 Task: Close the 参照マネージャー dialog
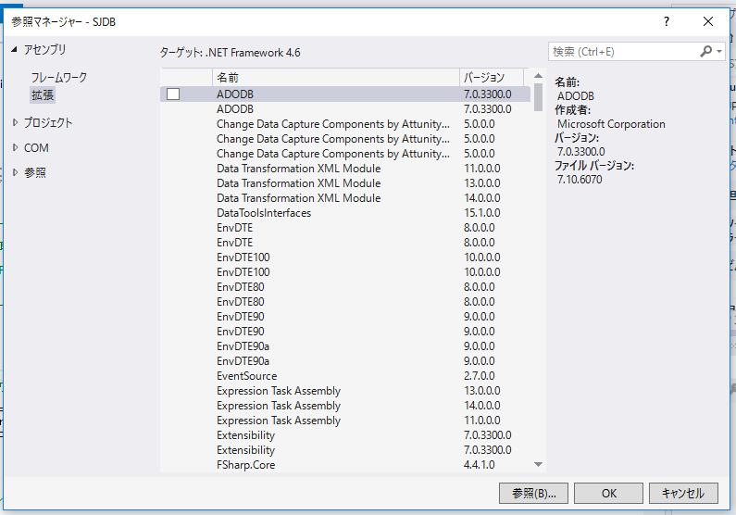708,21
